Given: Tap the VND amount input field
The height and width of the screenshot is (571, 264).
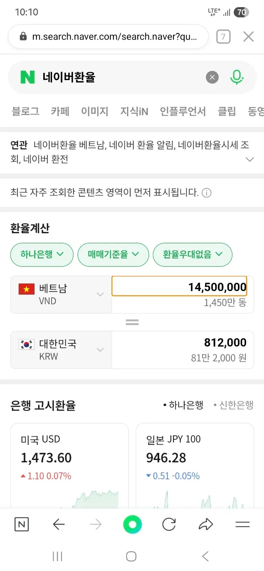Looking at the screenshot, I should [179, 287].
